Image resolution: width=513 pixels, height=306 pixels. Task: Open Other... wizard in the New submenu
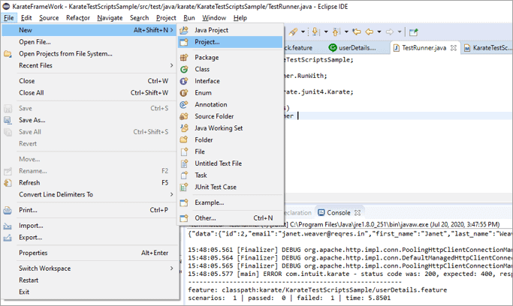pyautogui.click(x=230, y=217)
